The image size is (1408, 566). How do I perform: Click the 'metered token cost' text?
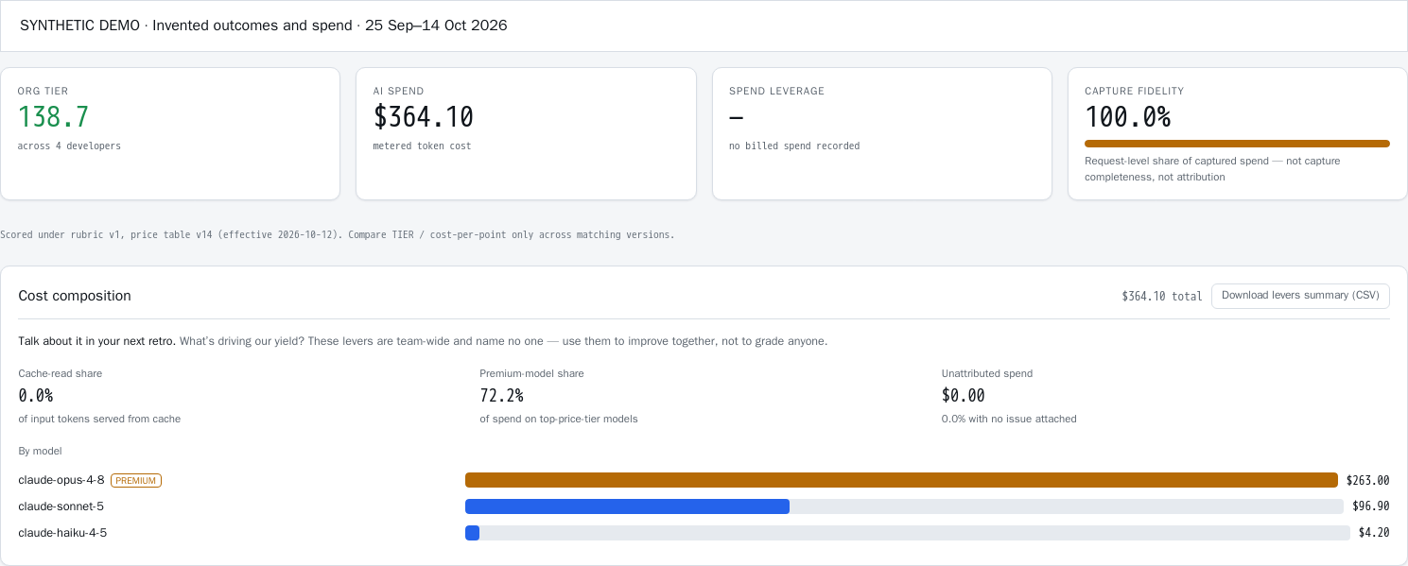pyautogui.click(x=422, y=146)
